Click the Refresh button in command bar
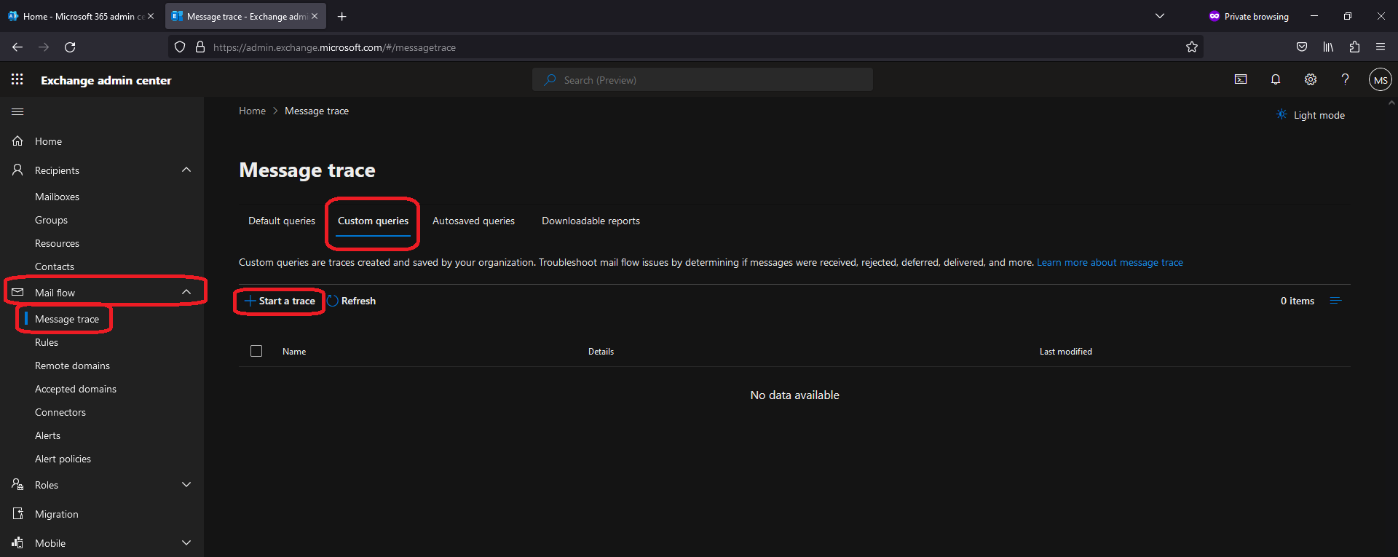1398x557 pixels. [x=352, y=301]
